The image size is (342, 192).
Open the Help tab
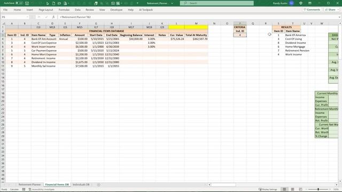(x=130, y=10)
